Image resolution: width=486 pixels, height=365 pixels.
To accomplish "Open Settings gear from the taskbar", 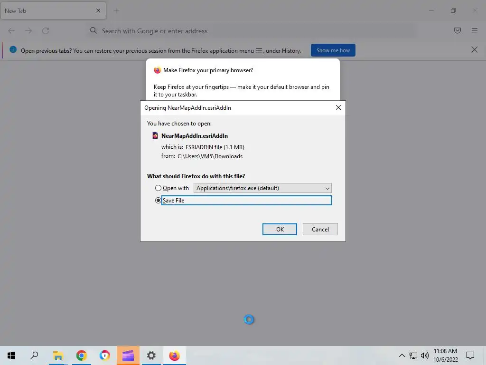I will pos(151,355).
